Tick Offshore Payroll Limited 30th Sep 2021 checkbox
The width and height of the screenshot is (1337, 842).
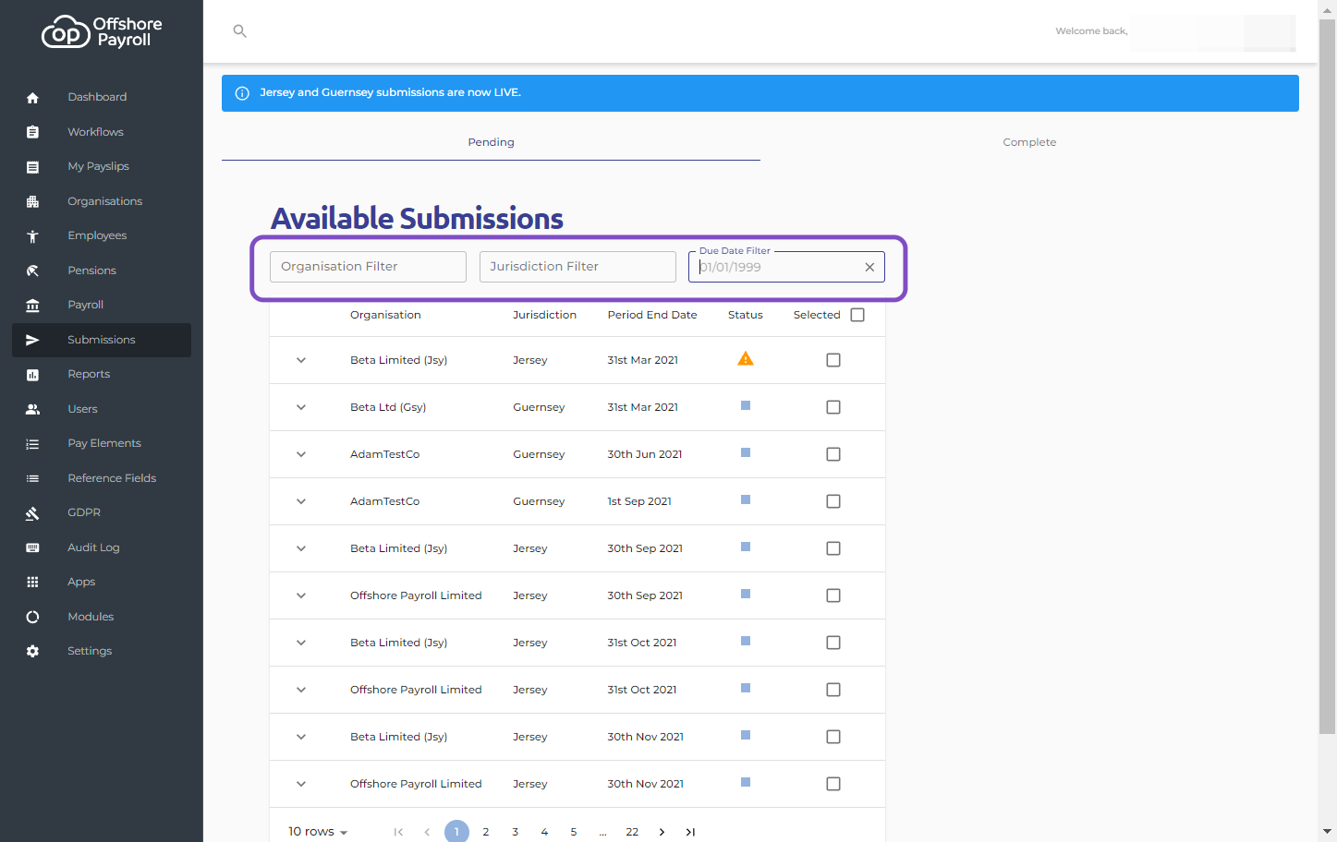[x=833, y=595]
